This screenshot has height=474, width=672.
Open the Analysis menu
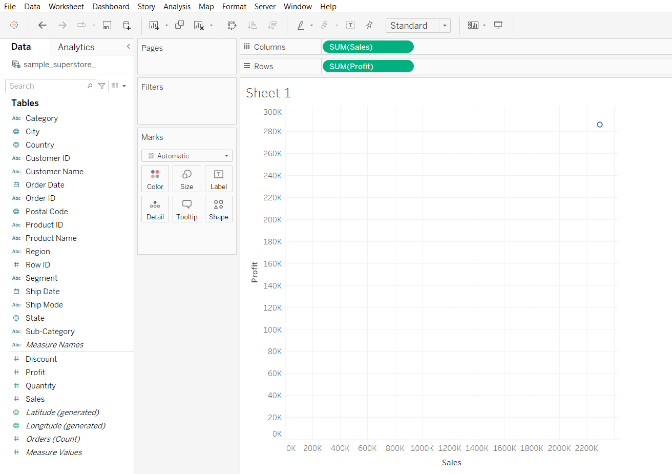click(x=177, y=7)
